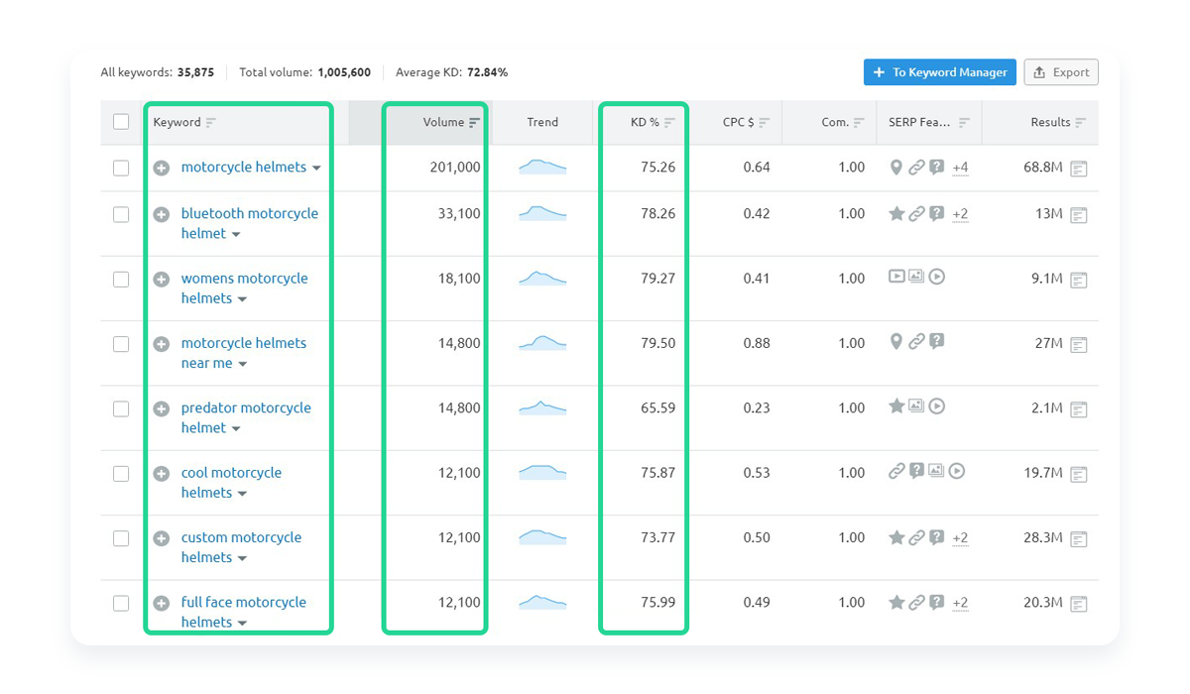Screen dimensions: 1190x694
Task: Show +2 more SERP features for 'bluetooth motorcycle helmet'
Action: point(960,214)
